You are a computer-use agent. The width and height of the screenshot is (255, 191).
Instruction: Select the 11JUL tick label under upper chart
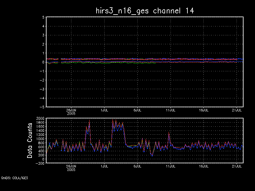pos(171,110)
